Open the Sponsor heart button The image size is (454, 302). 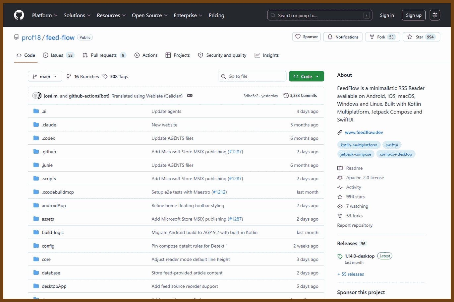[x=307, y=37]
